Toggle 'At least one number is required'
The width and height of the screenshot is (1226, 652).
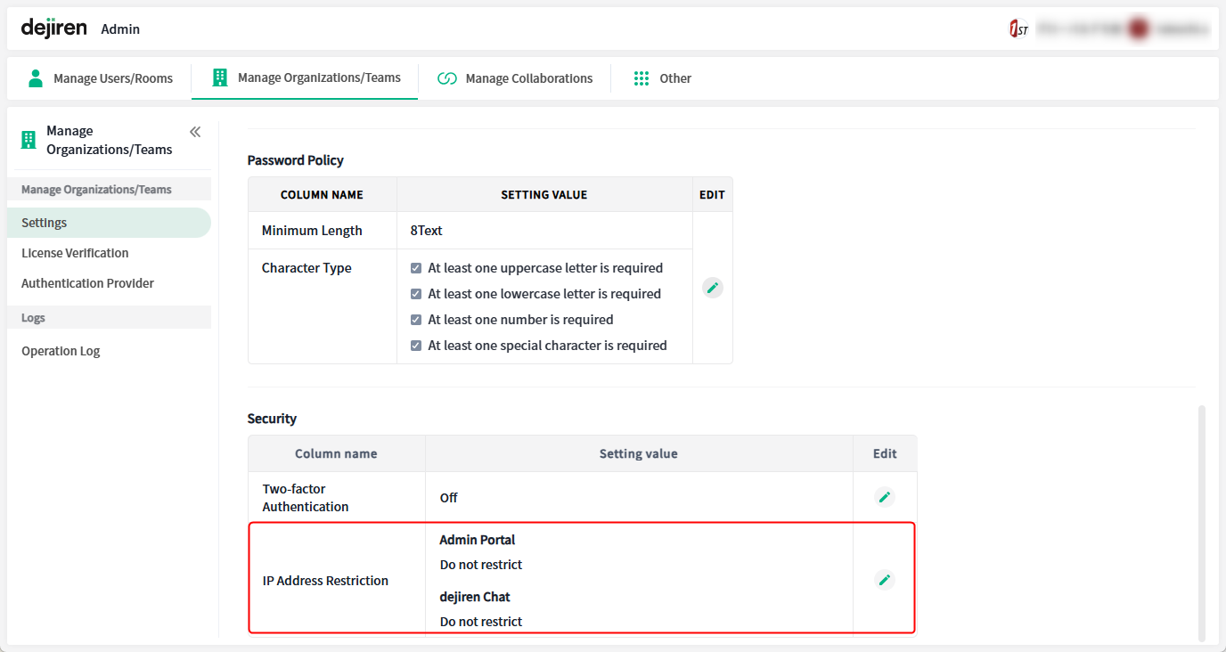[x=416, y=320]
